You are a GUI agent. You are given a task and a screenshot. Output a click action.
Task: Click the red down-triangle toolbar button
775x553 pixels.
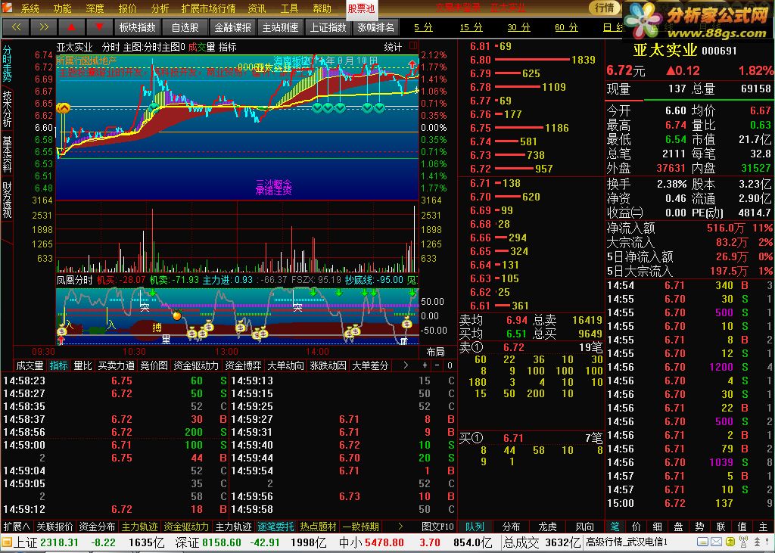pyautogui.click(x=99, y=27)
